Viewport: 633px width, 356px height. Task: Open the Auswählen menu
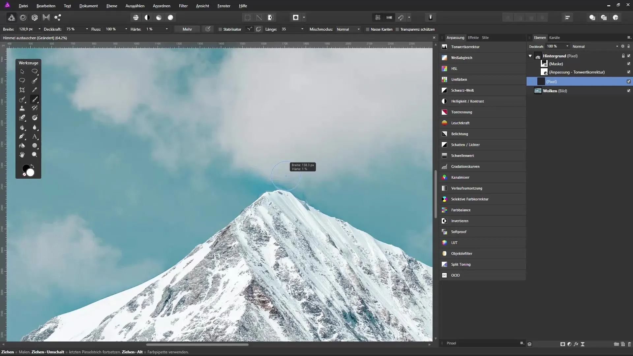[x=135, y=6]
